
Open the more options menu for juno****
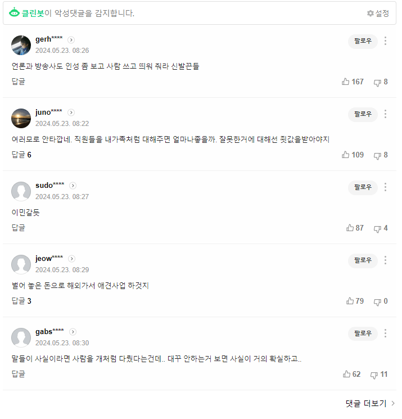385,114
